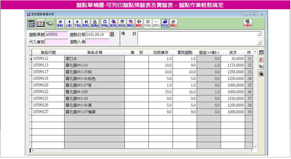The image size is (291, 159).
Task: Go to next record (下筆)
Action: click(77, 23)
